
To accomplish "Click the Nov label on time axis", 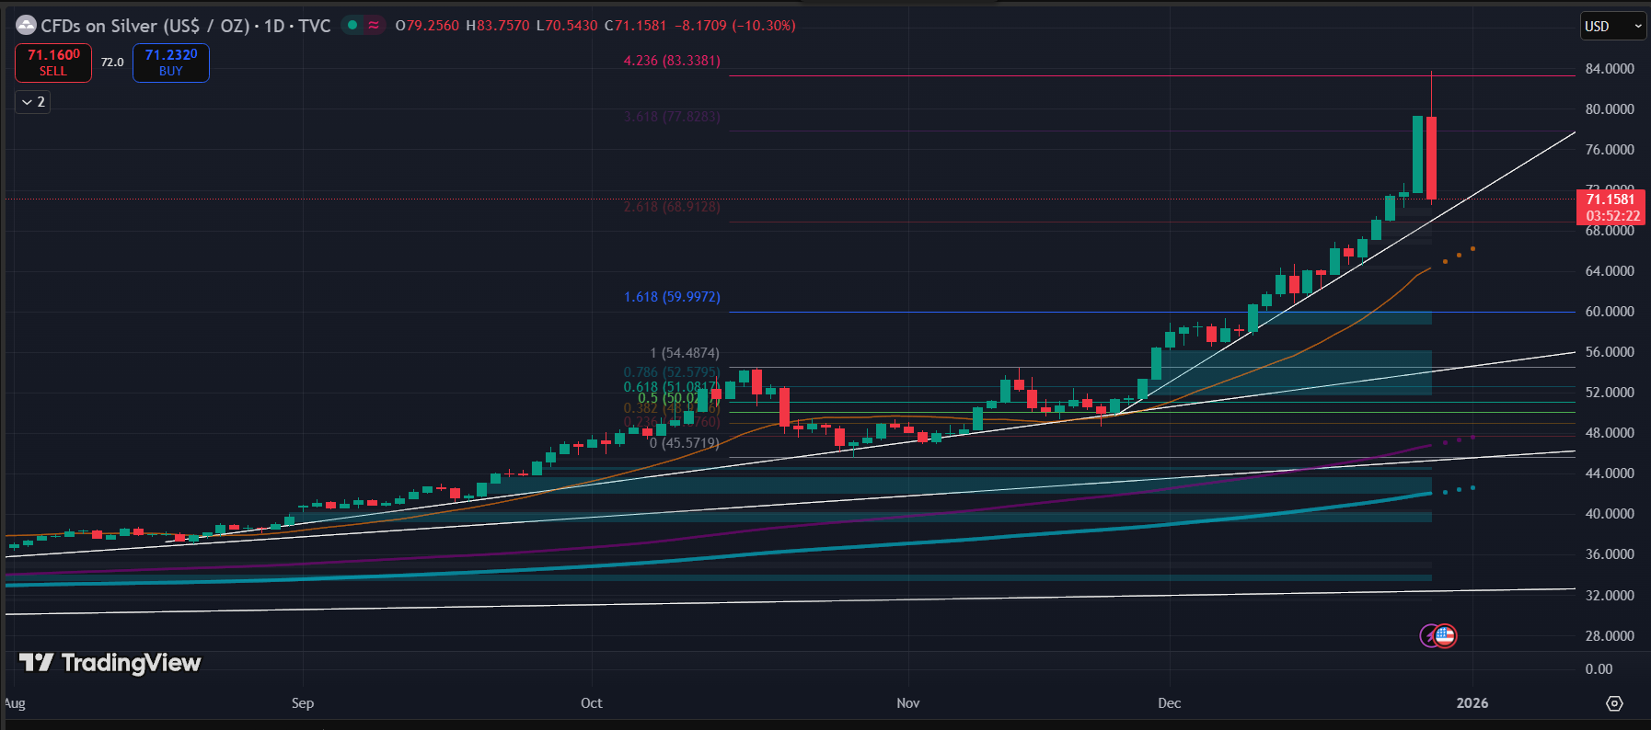I will tap(908, 703).
